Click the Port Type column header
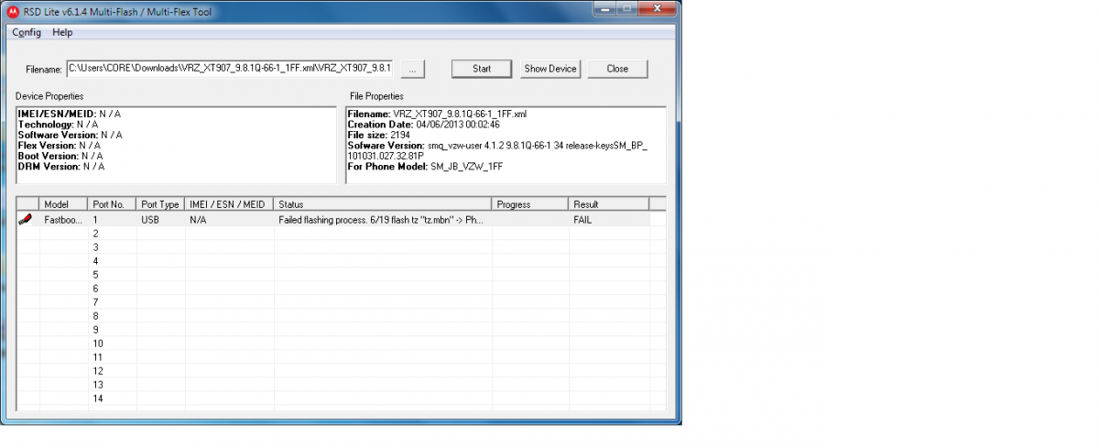This screenshot has width=1099, height=448. pyautogui.click(x=160, y=204)
